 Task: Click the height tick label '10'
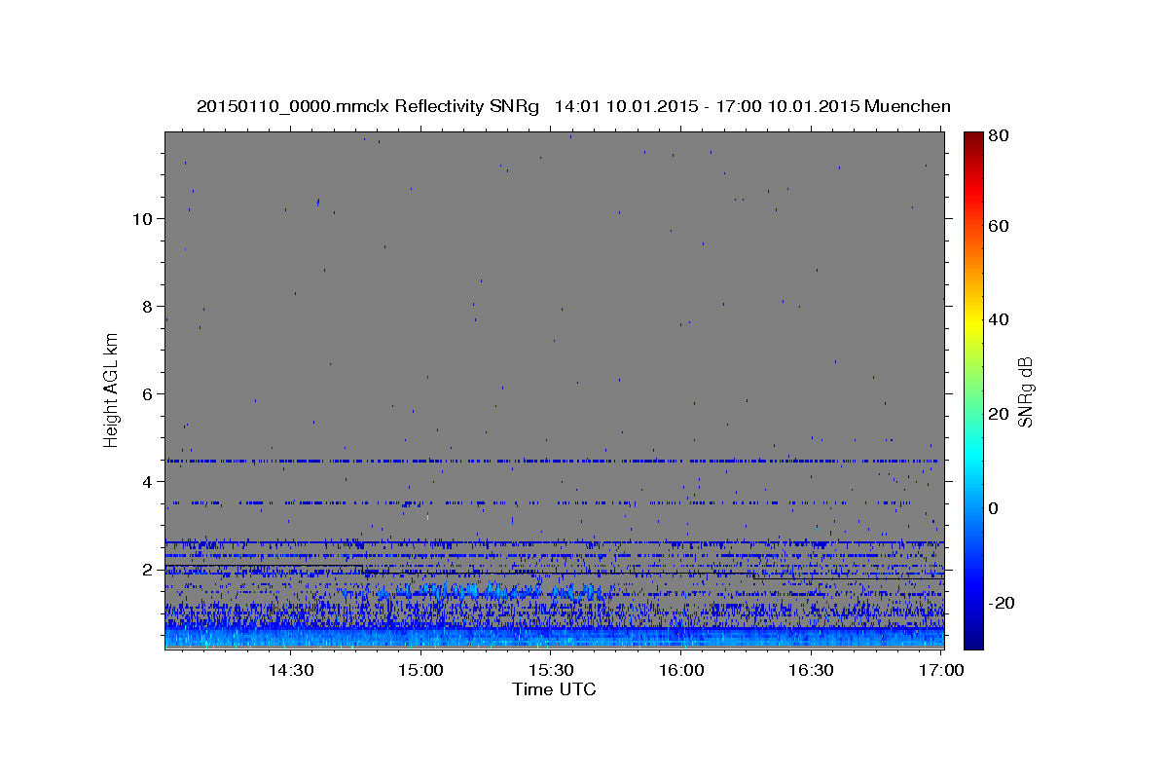[142, 218]
